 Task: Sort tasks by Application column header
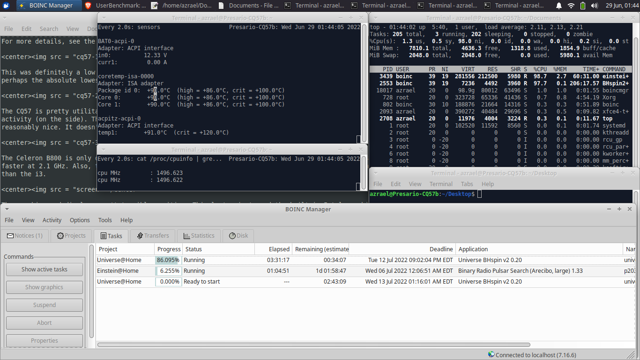[539, 249]
